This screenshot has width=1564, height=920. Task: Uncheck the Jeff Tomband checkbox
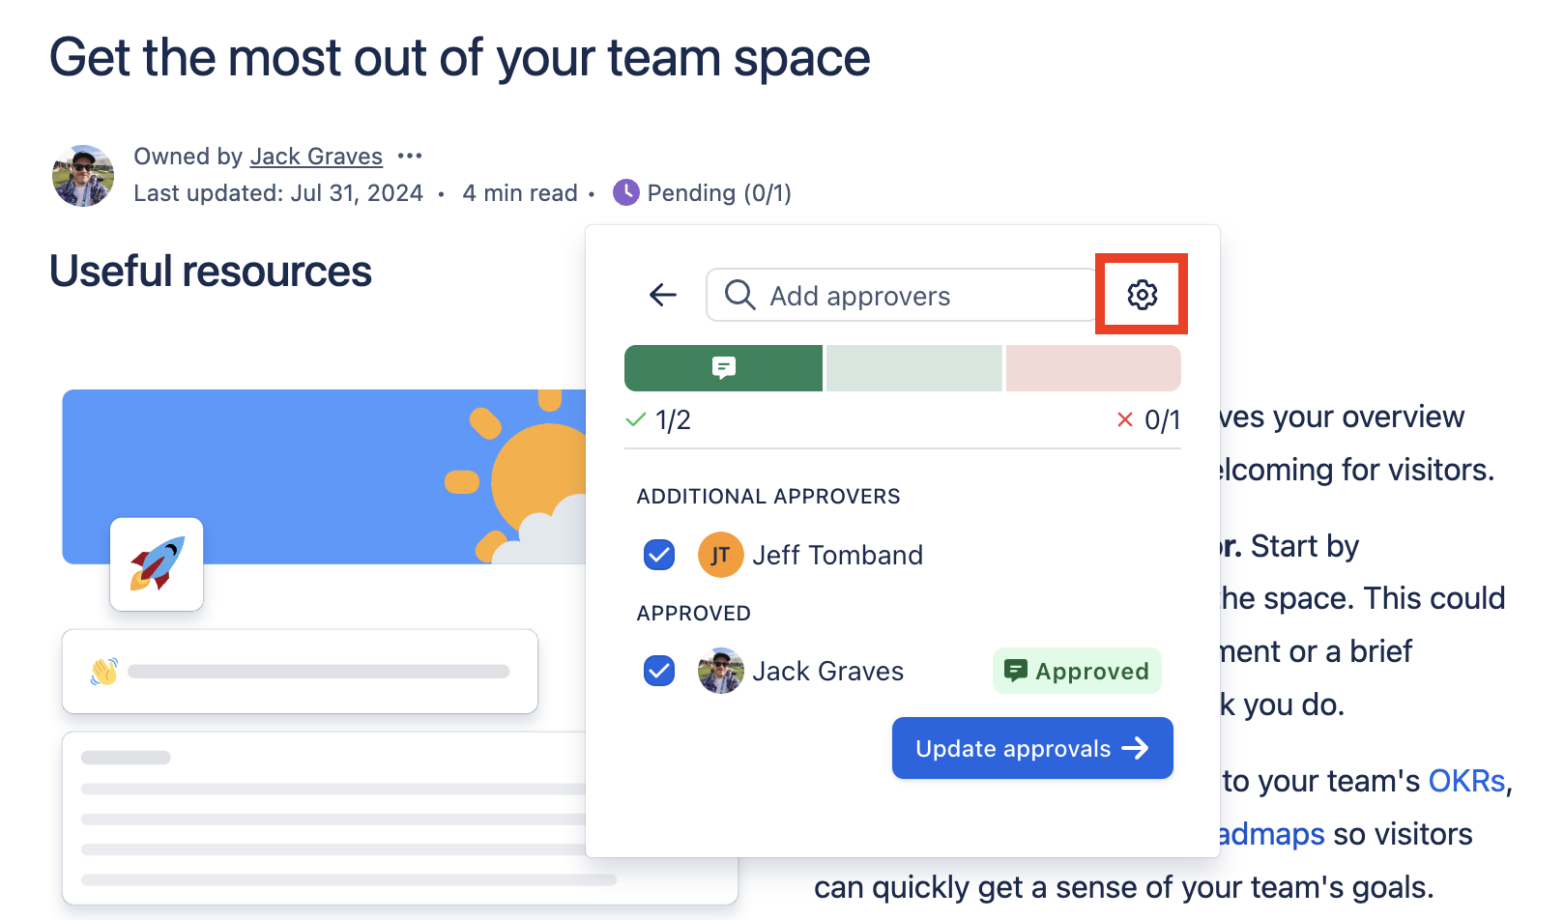click(659, 555)
